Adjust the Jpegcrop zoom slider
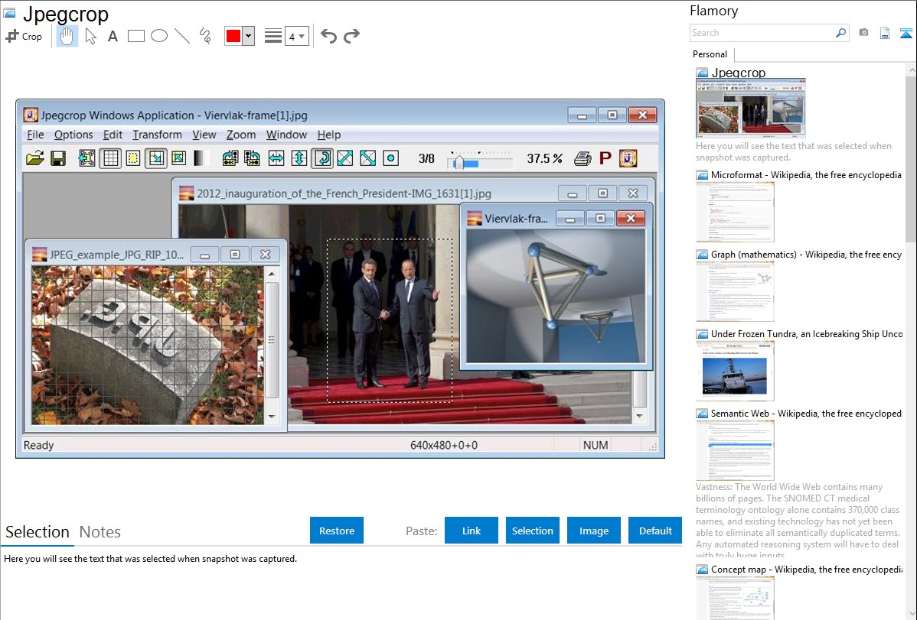The image size is (917, 620). (x=480, y=160)
